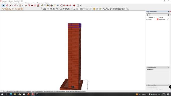Collapse the Layers panel section
This screenshot has width=171, height=96.
(x=147, y=13)
